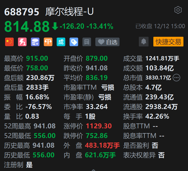The height and width of the screenshot is (171, 188).
Task: Click the 涨停价 value 1129.30
Action: pyautogui.click(x=99, y=126)
